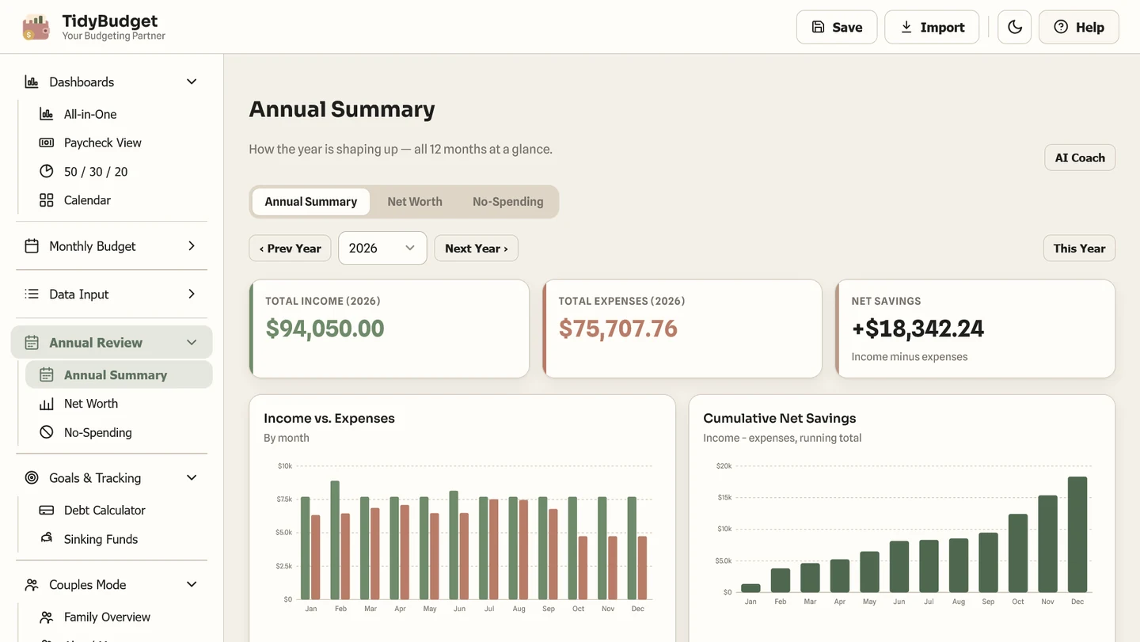Click the Dashboards chart icon
The height and width of the screenshot is (642, 1140).
point(32,82)
